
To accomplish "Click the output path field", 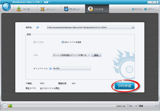I will [89, 28].
